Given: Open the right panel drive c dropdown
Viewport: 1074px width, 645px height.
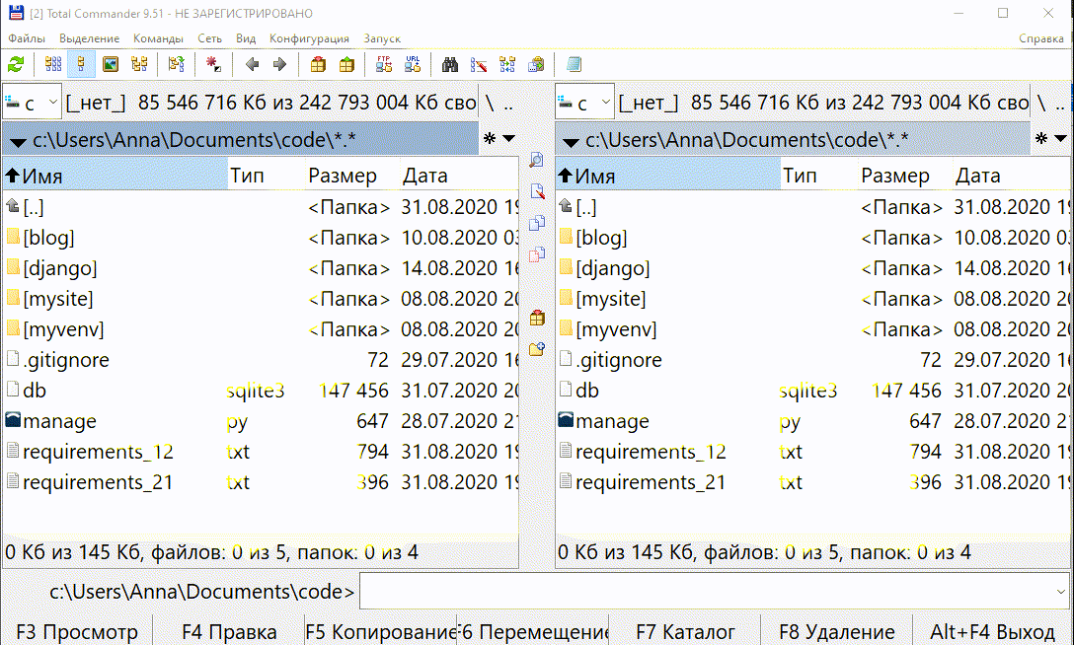Looking at the screenshot, I should pyautogui.click(x=585, y=103).
